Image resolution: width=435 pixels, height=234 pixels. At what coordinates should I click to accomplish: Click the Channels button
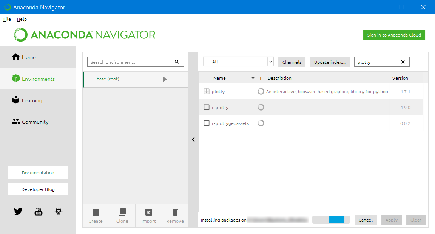pos(292,62)
